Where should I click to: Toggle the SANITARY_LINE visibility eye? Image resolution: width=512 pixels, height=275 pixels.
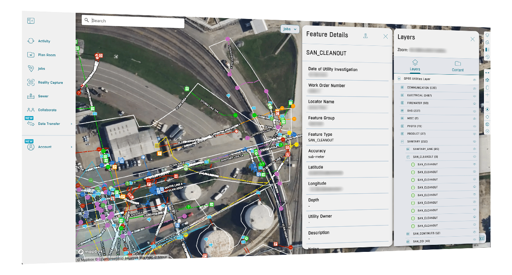click(474, 149)
